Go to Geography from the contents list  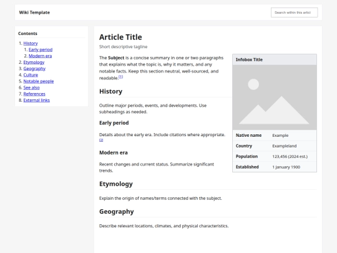coord(34,69)
